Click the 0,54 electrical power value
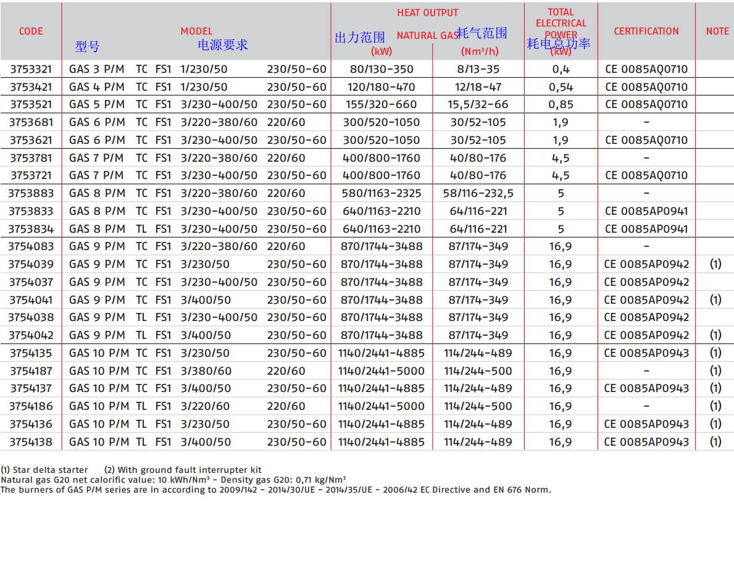The width and height of the screenshot is (734, 563). [x=561, y=87]
